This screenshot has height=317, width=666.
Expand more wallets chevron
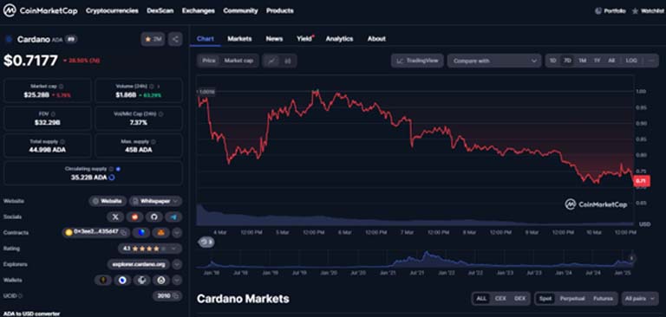(x=177, y=280)
